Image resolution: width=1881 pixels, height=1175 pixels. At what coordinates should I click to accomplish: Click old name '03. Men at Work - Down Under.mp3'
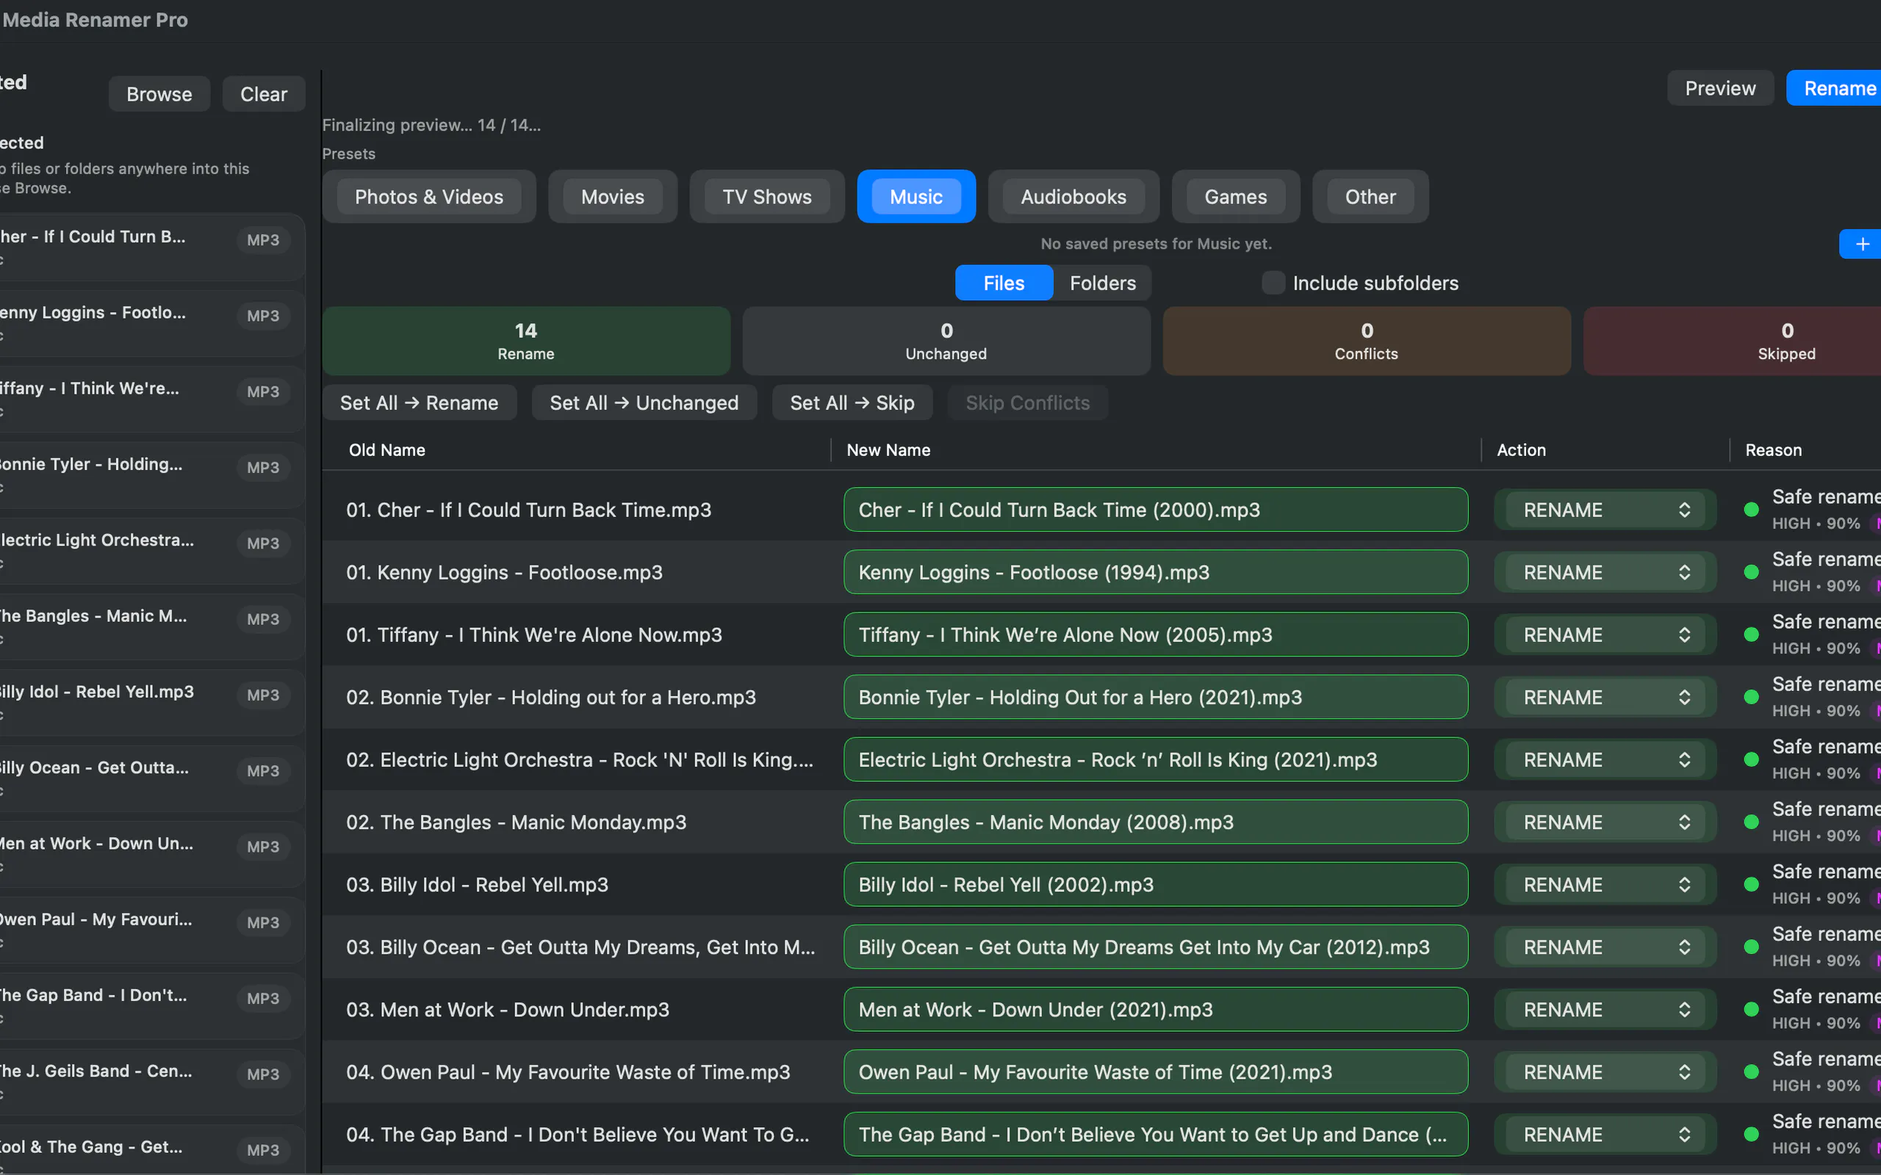508,1010
